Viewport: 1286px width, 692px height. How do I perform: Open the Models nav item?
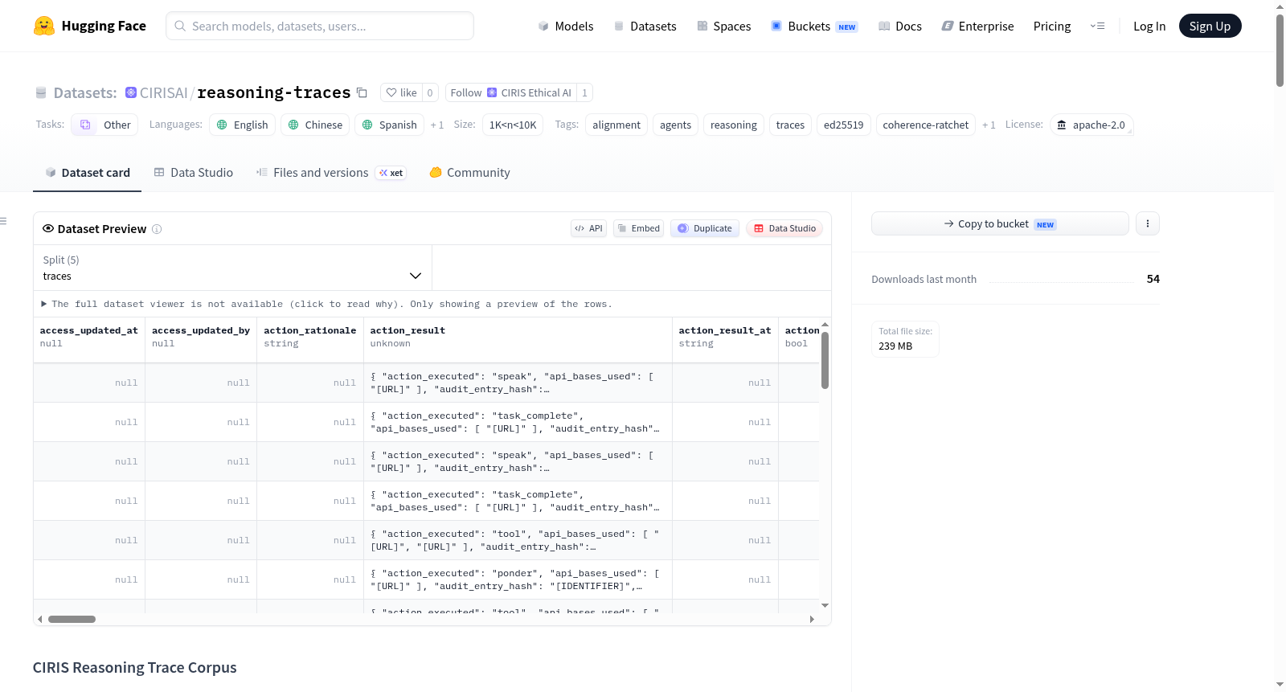(x=566, y=26)
